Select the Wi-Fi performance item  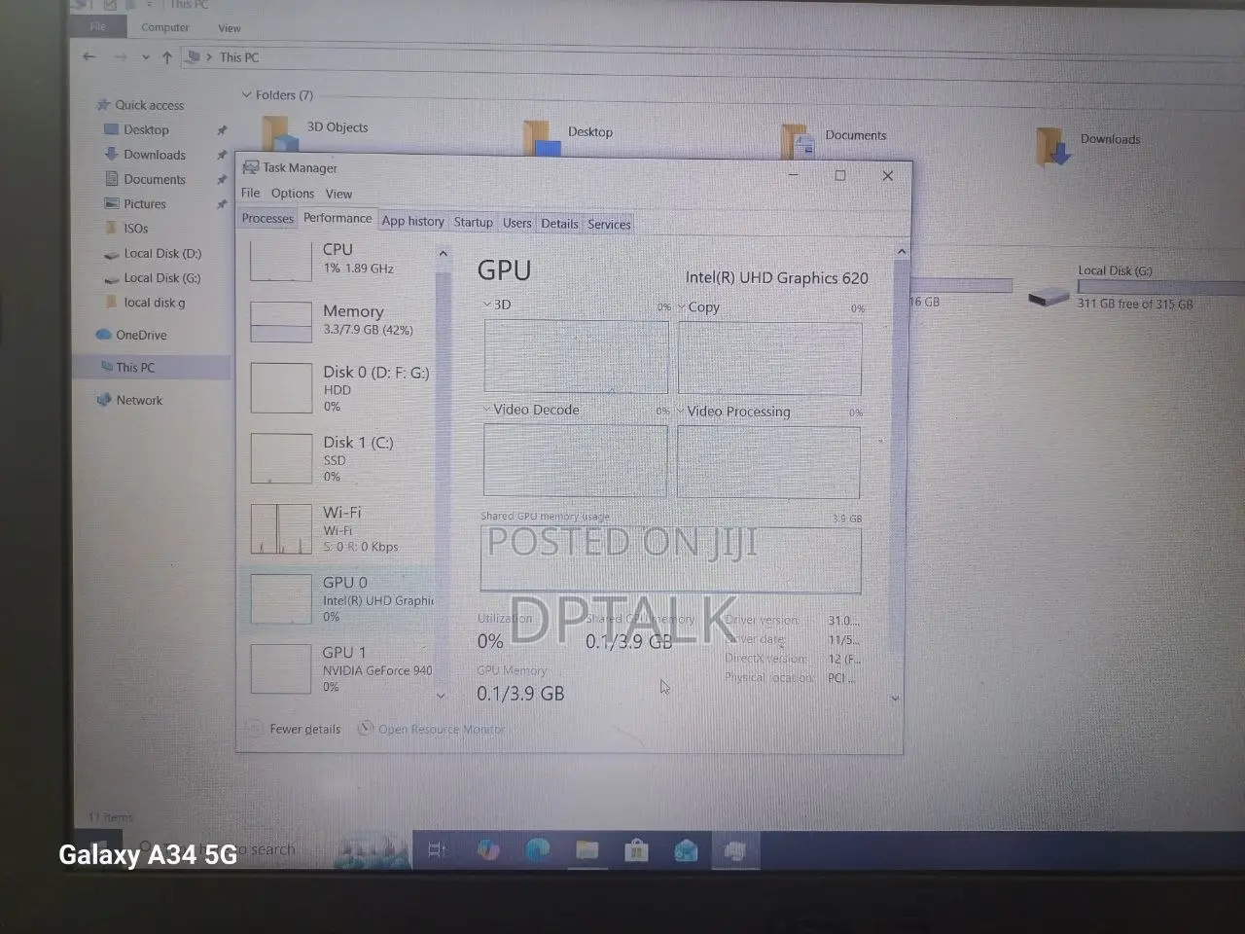pos(338,528)
